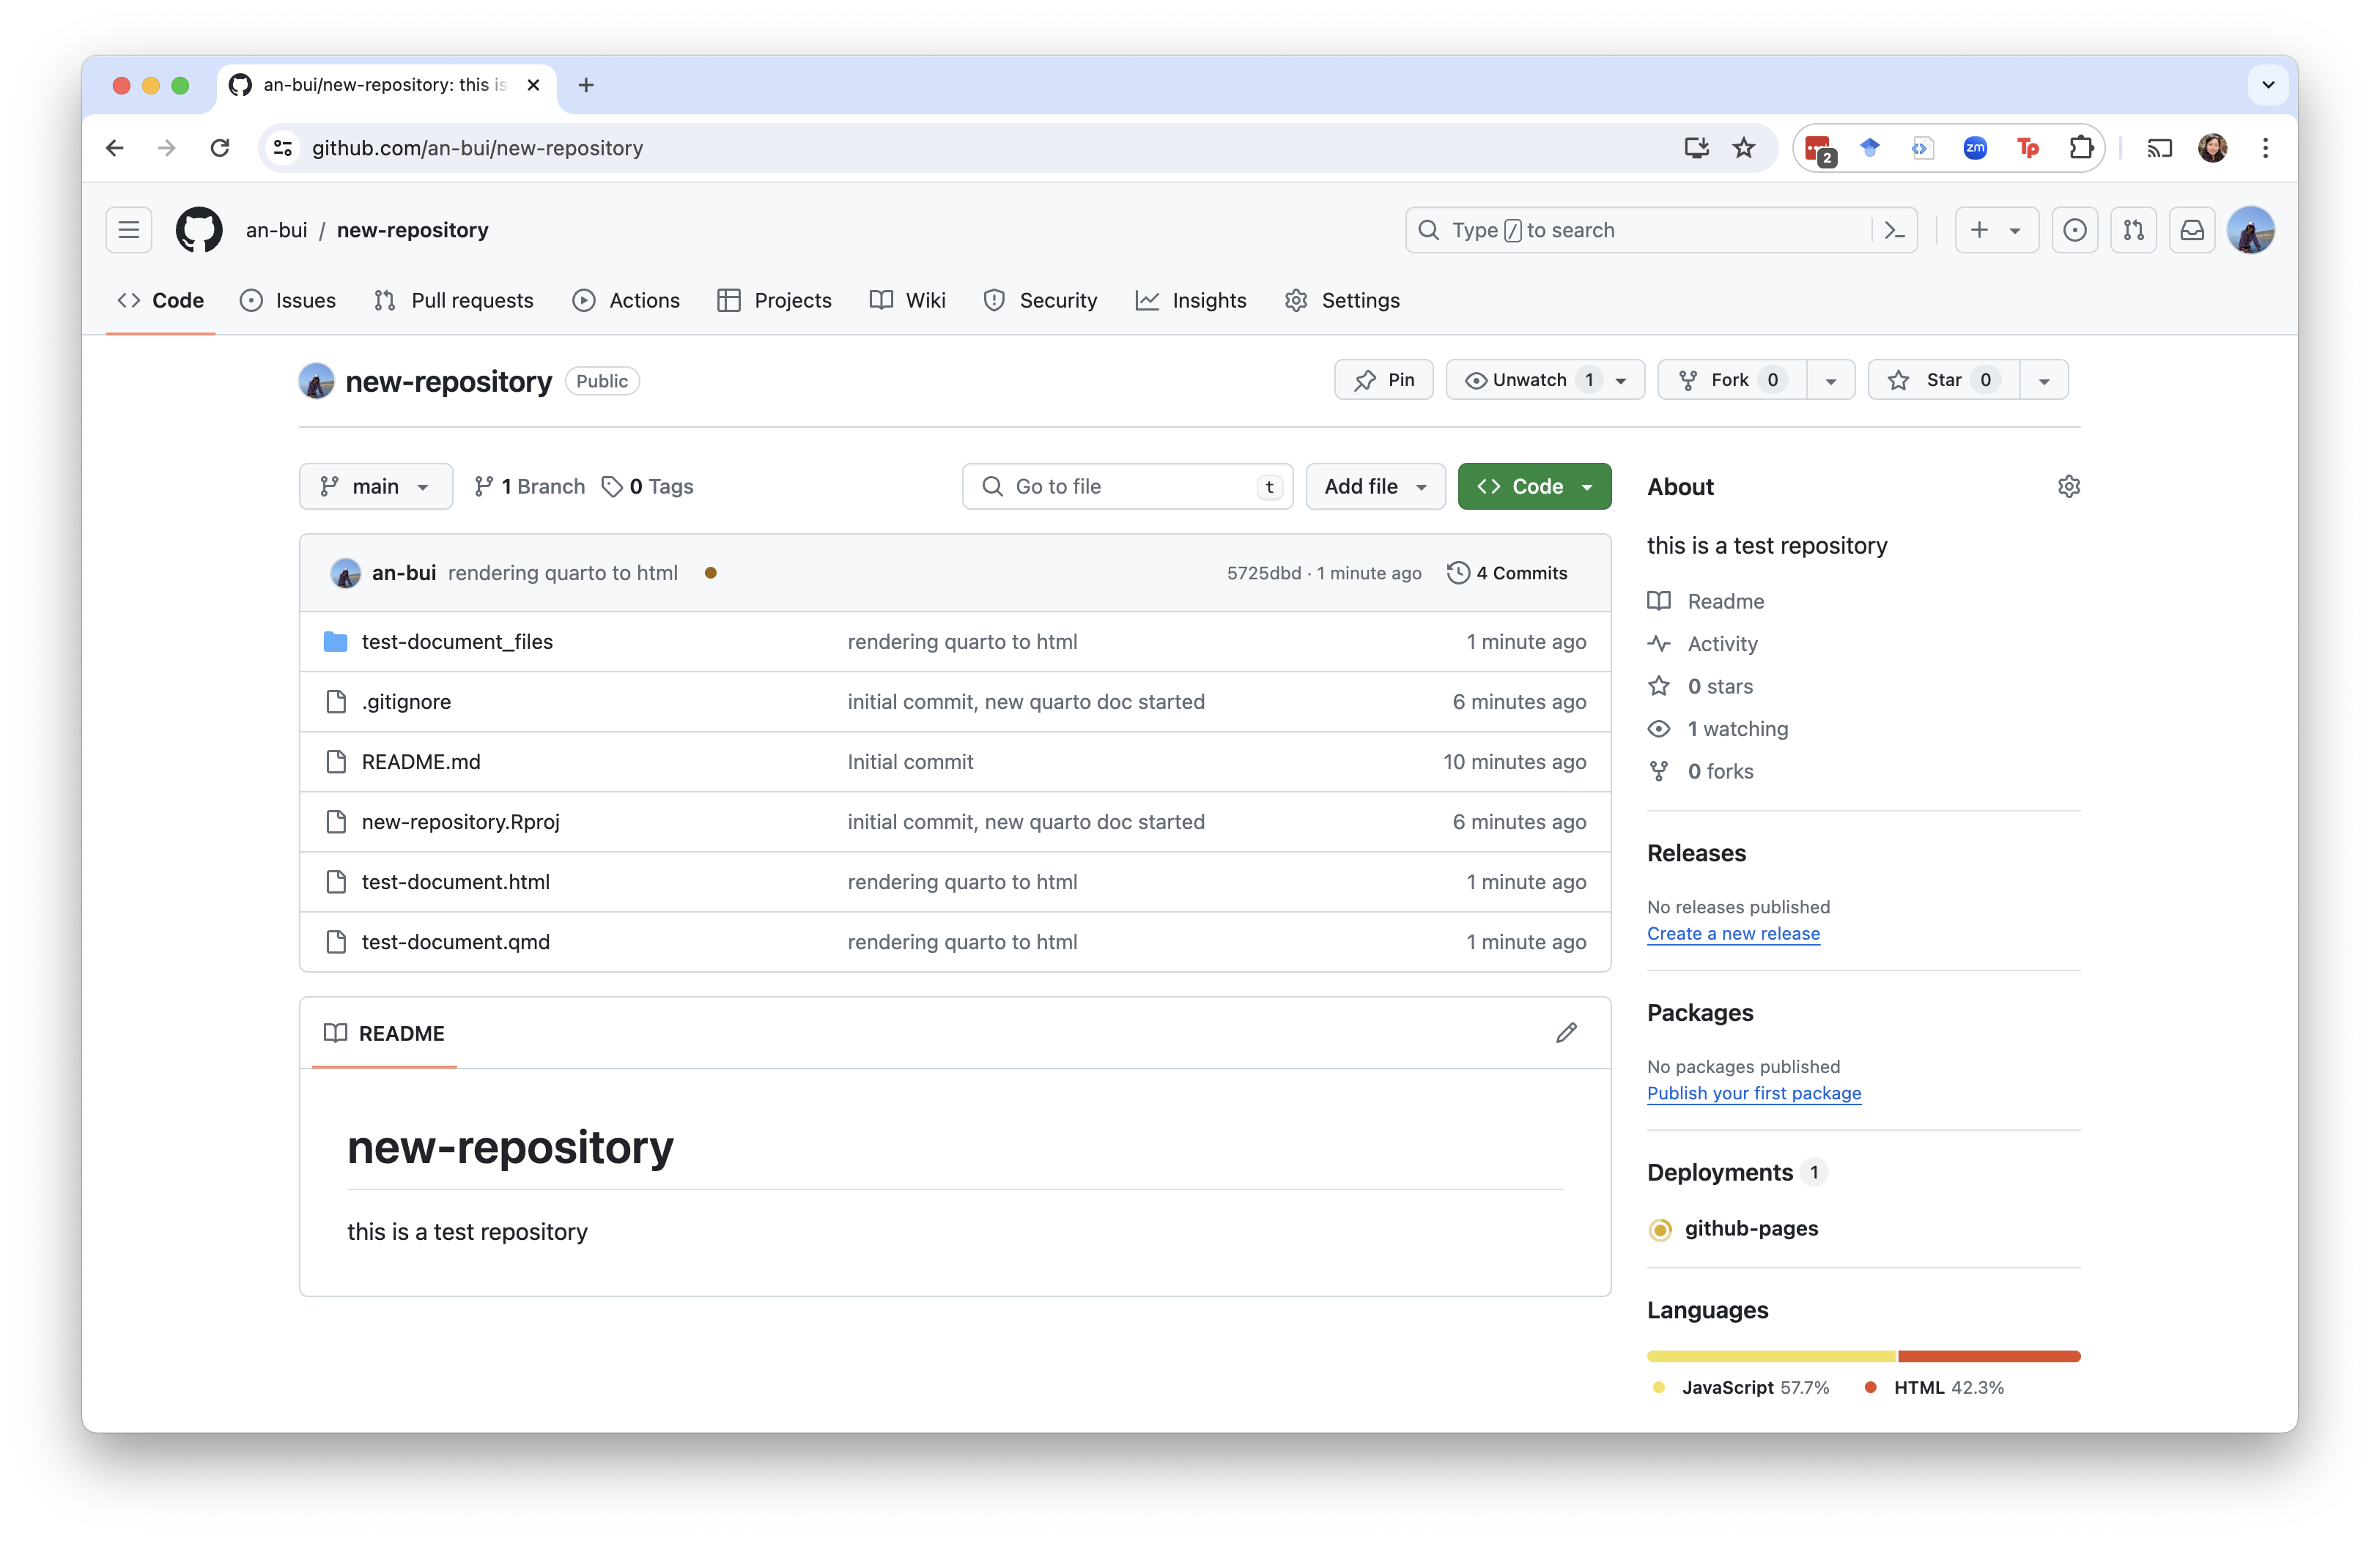
Task: Open About settings gear icon
Action: coord(2068,486)
